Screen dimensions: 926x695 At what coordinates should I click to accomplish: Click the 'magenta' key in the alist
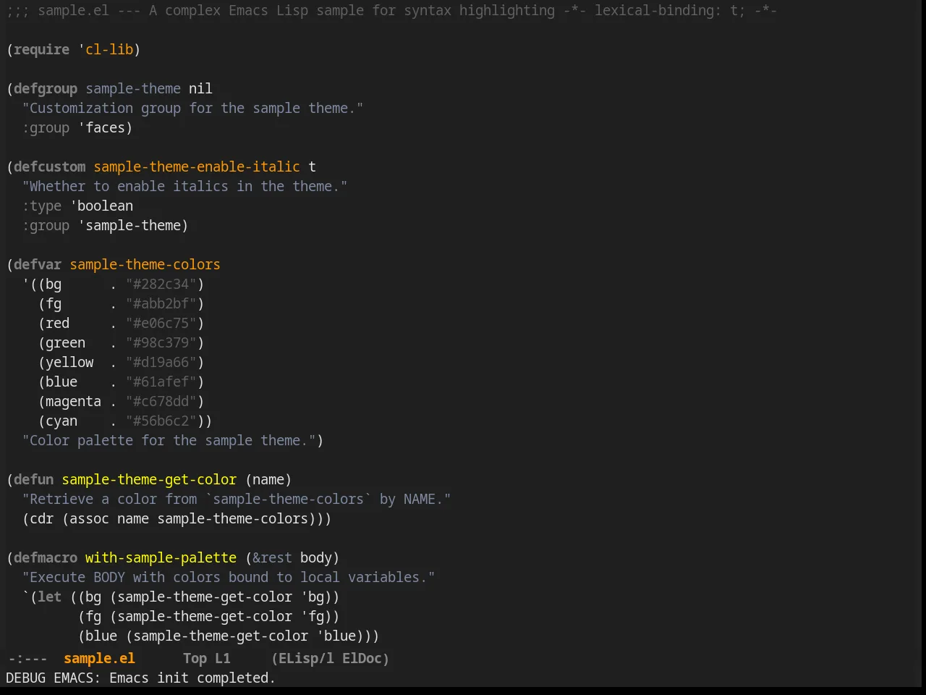point(73,401)
